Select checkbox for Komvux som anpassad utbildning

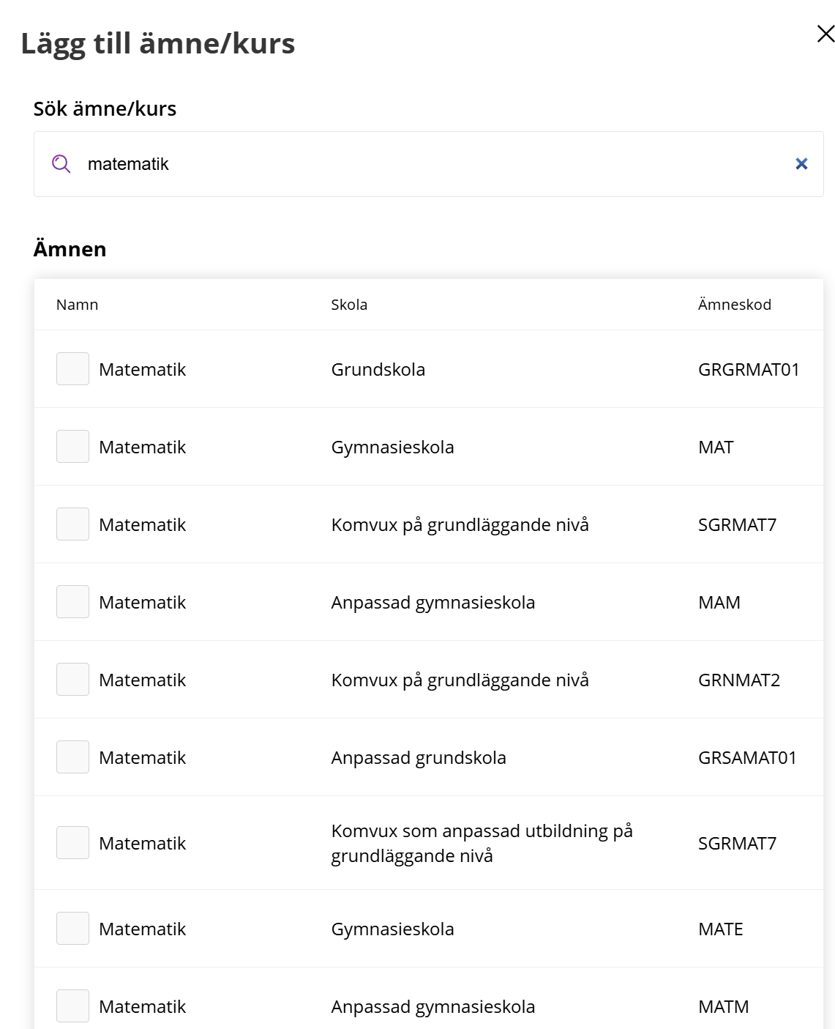point(72,842)
